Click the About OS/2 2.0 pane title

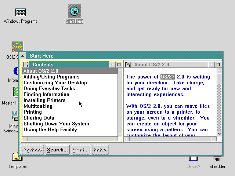pyautogui.click(x=152, y=65)
